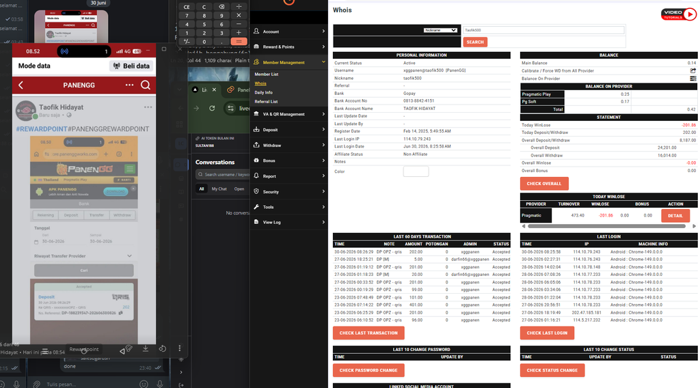Screen dimensions: 700x388
Task: Click the paperclip attach icon in Telegram
Action: pos(37,384)
